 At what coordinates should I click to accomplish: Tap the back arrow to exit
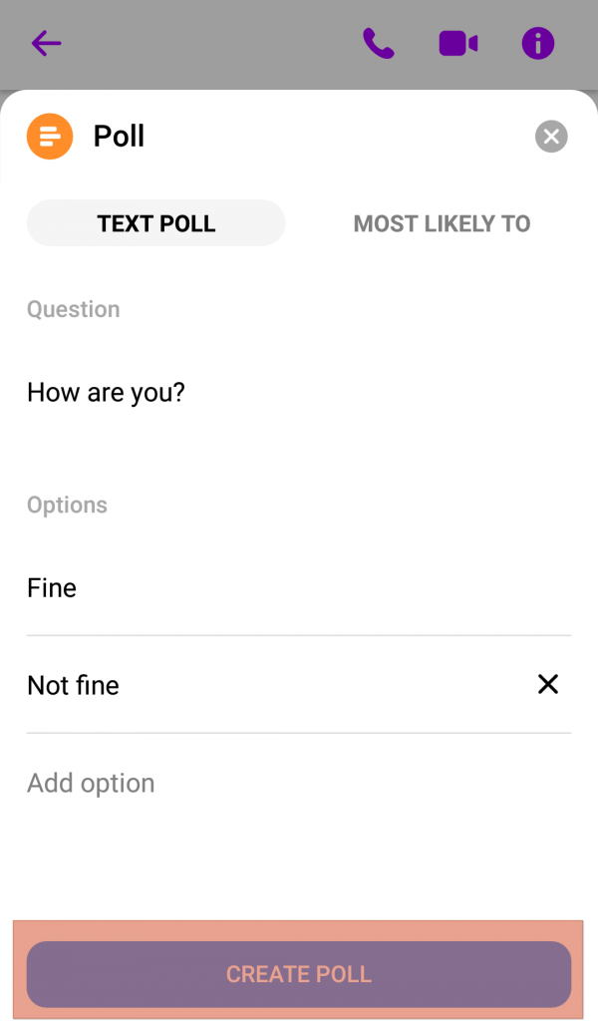coord(46,44)
